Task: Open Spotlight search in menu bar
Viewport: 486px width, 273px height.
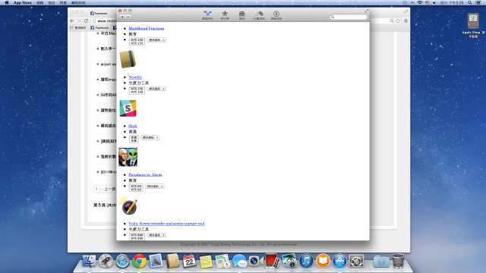Action: pos(469,2)
